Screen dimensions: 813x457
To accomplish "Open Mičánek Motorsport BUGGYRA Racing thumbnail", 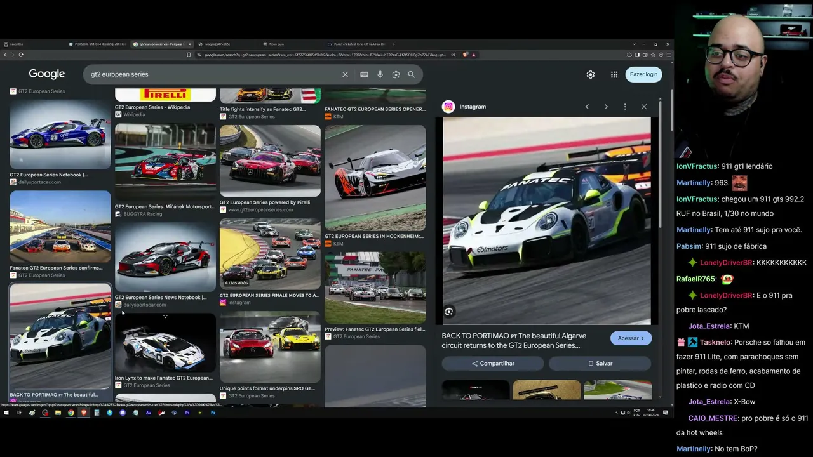I will click(165, 162).
